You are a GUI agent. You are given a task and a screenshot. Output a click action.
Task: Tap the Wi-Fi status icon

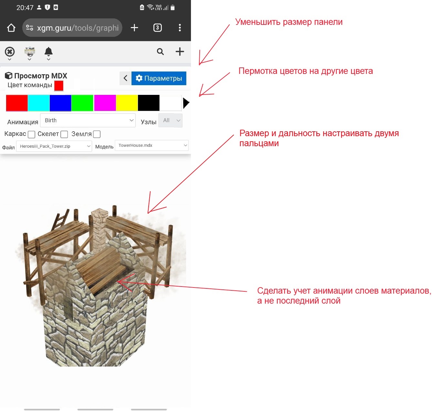click(150, 7)
